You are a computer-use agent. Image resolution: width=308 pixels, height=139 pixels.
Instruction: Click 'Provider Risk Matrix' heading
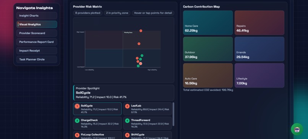[x=88, y=6]
